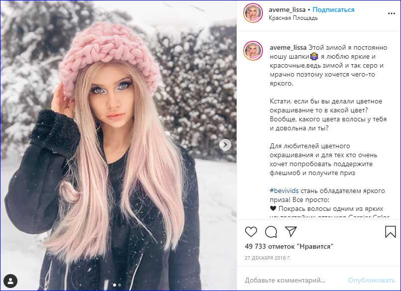This screenshot has height=291, width=401.
Task: Open Красная Площадь location link
Action: click(293, 18)
